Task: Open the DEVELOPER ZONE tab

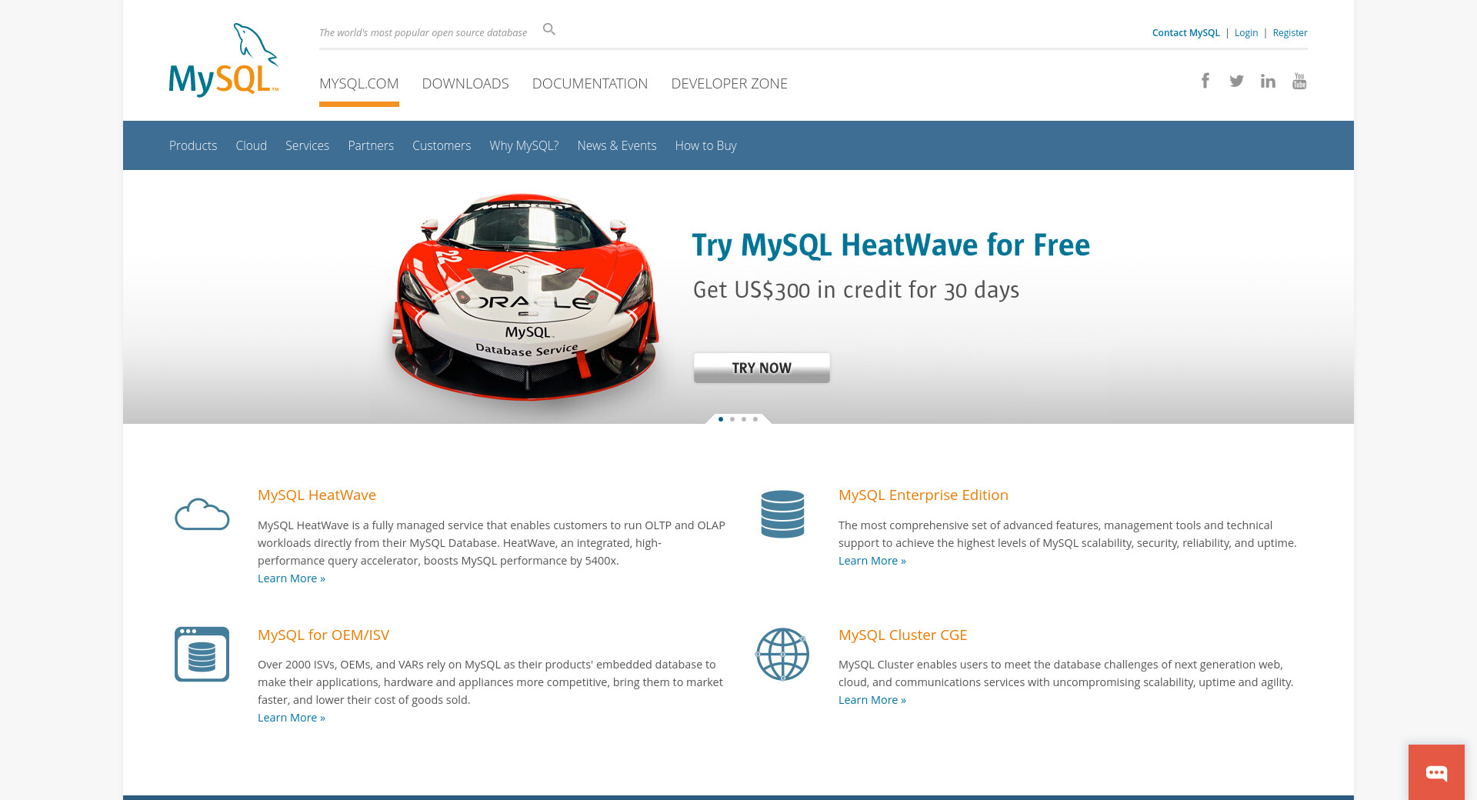Action: click(729, 83)
